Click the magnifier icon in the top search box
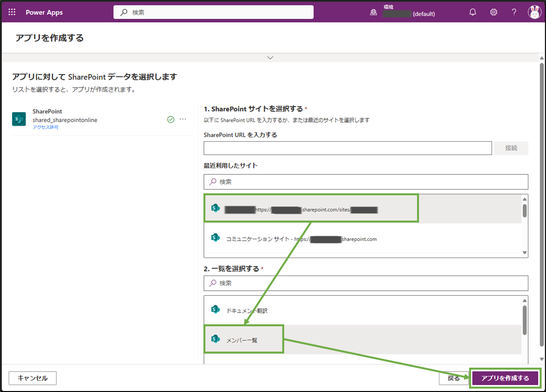Viewport: 546px width, 392px height. click(x=124, y=12)
